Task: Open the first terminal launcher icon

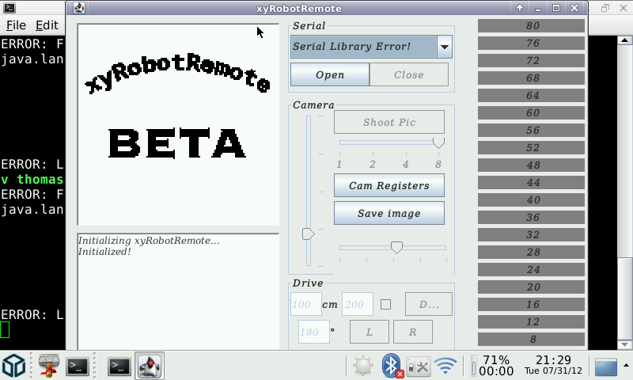Action: click(x=77, y=367)
